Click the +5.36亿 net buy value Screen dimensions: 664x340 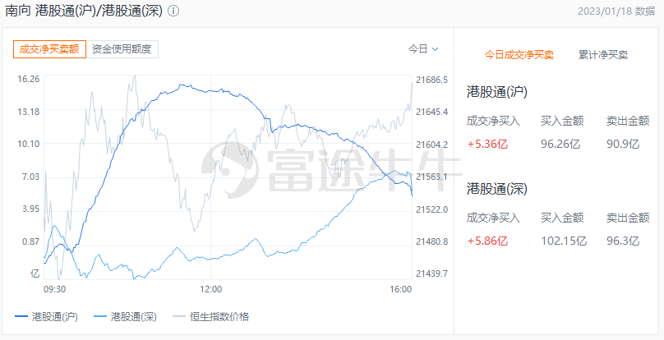point(487,143)
